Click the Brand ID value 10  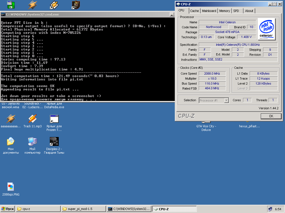click(251, 27)
